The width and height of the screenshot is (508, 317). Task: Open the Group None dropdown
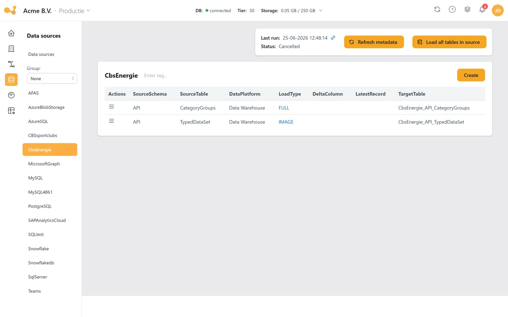pos(52,79)
